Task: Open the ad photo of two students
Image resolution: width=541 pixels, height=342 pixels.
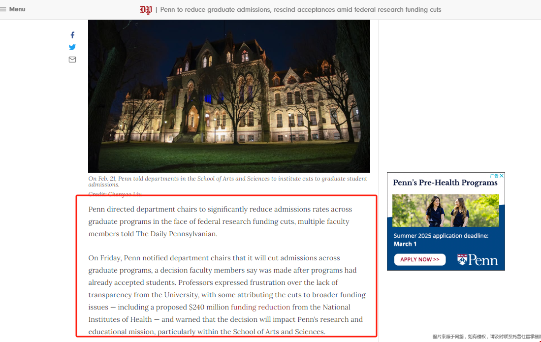Action: pos(446,211)
